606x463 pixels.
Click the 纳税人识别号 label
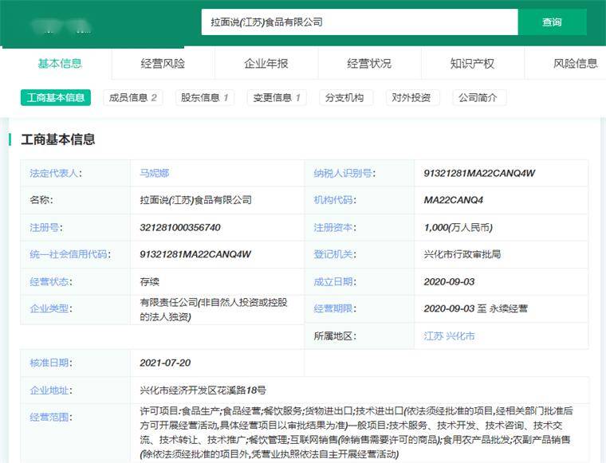[x=344, y=173]
